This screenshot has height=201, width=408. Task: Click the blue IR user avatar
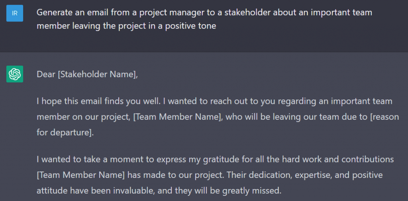click(x=15, y=13)
